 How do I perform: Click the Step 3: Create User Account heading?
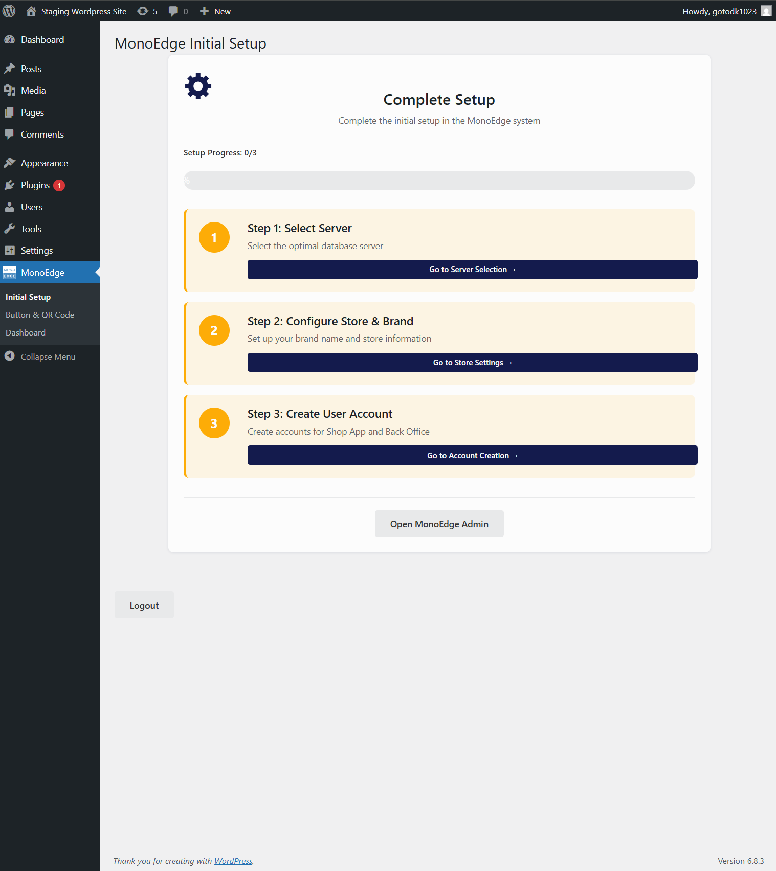320,414
